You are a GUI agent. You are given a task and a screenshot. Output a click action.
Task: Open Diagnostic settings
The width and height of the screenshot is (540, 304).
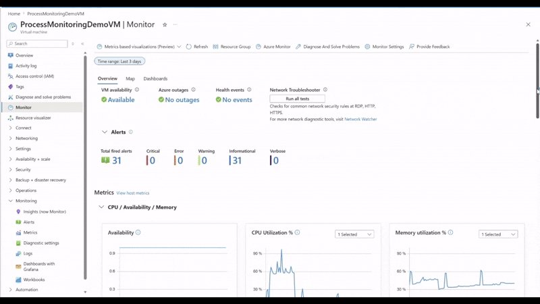(x=41, y=243)
